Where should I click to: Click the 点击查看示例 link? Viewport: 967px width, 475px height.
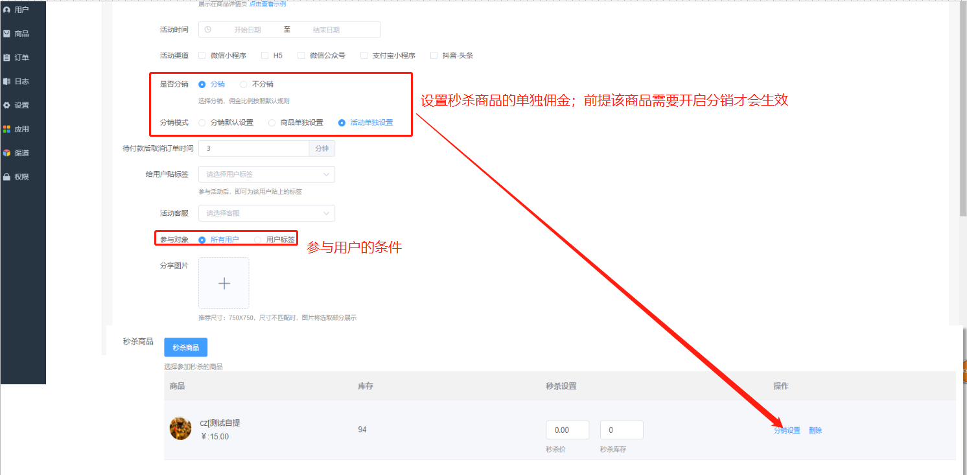coord(268,4)
